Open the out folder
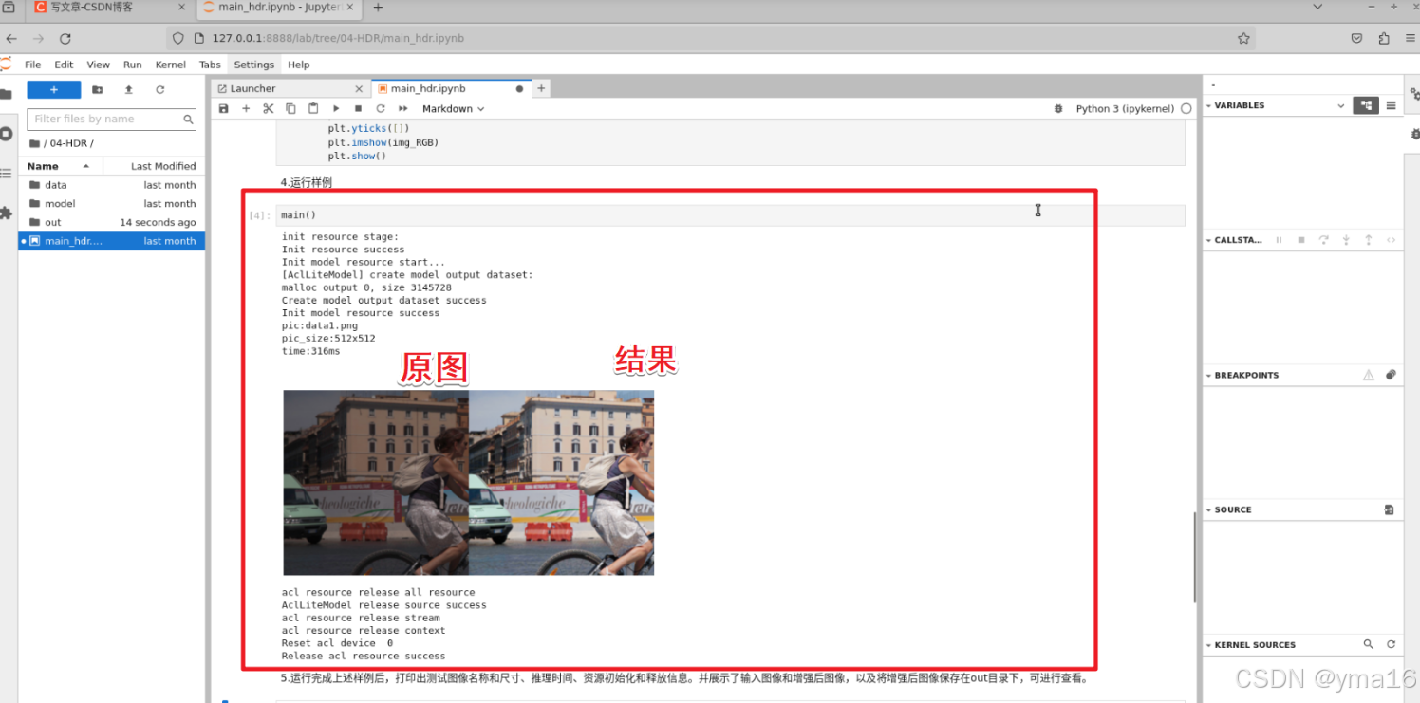 coord(112,222)
